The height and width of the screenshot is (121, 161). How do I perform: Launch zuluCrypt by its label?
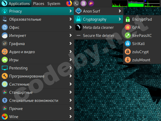(x=140, y=52)
